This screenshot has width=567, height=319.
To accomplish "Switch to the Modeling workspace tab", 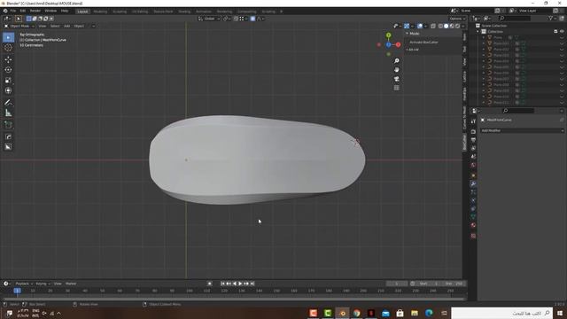I will [x=100, y=12].
